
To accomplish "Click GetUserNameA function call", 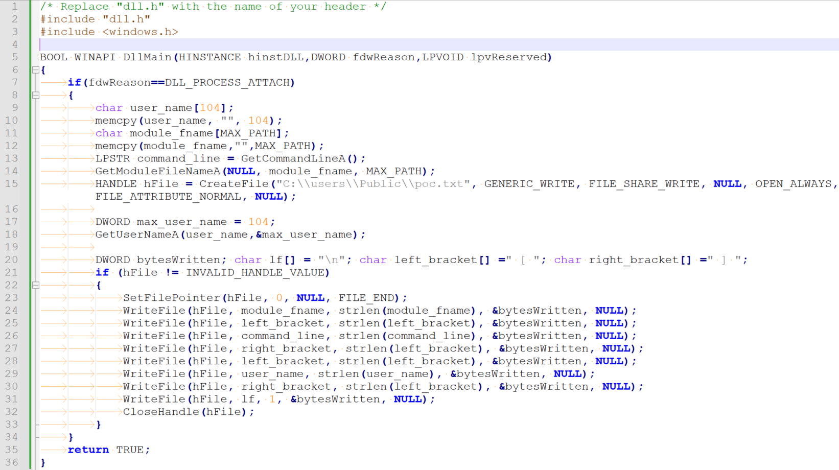I will pos(137,234).
